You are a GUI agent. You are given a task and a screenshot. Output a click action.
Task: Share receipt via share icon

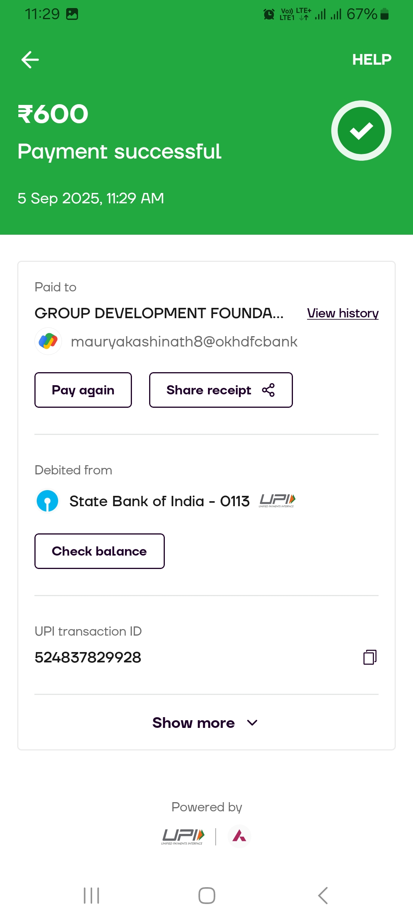268,390
